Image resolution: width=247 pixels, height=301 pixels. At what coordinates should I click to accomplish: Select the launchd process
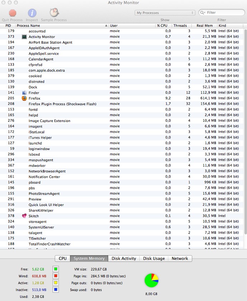pyautogui.click(x=122, y=143)
